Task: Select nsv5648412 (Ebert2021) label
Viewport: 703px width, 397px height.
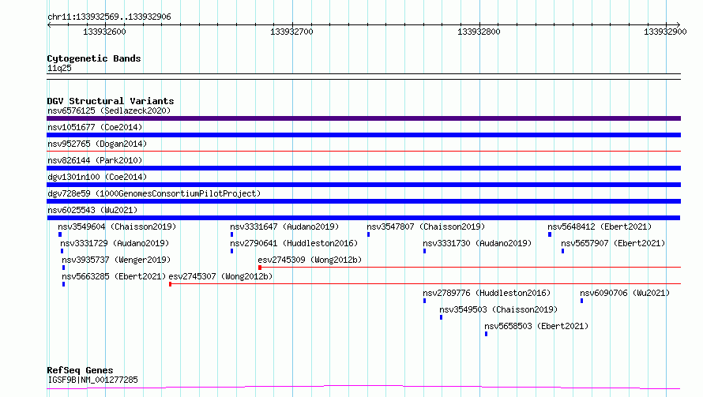Action: point(600,227)
